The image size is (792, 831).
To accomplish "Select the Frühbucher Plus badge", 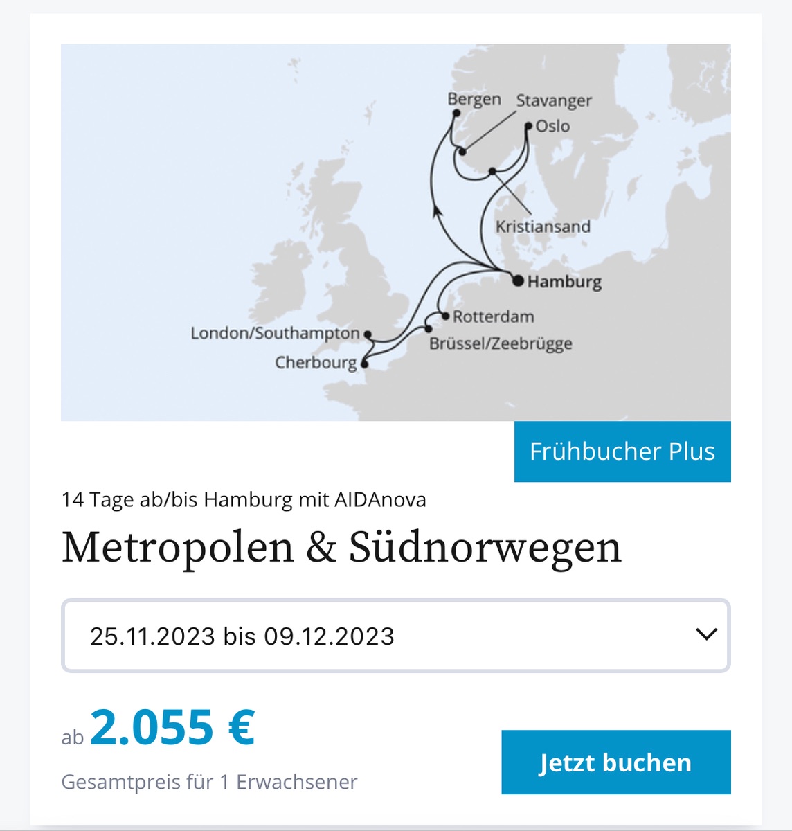I will click(x=622, y=452).
